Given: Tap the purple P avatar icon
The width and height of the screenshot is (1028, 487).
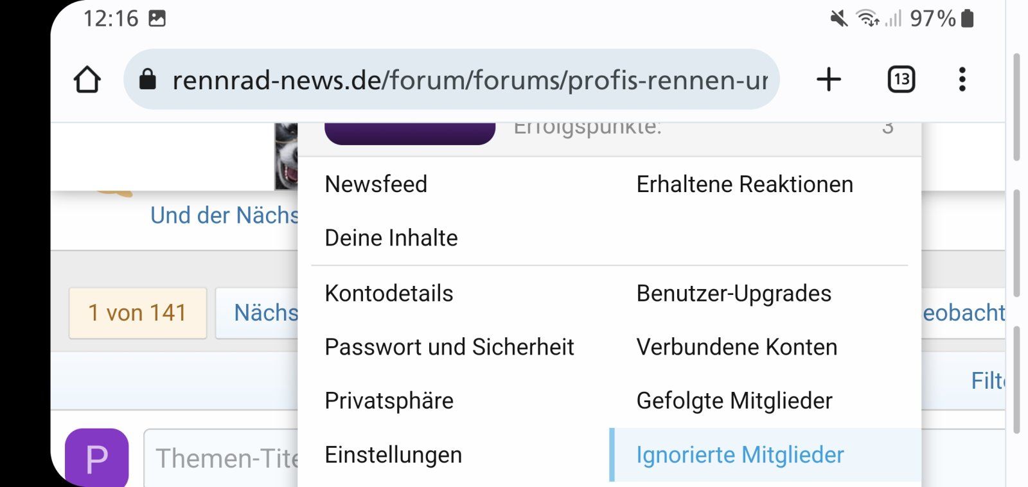Looking at the screenshot, I should tap(97, 457).
